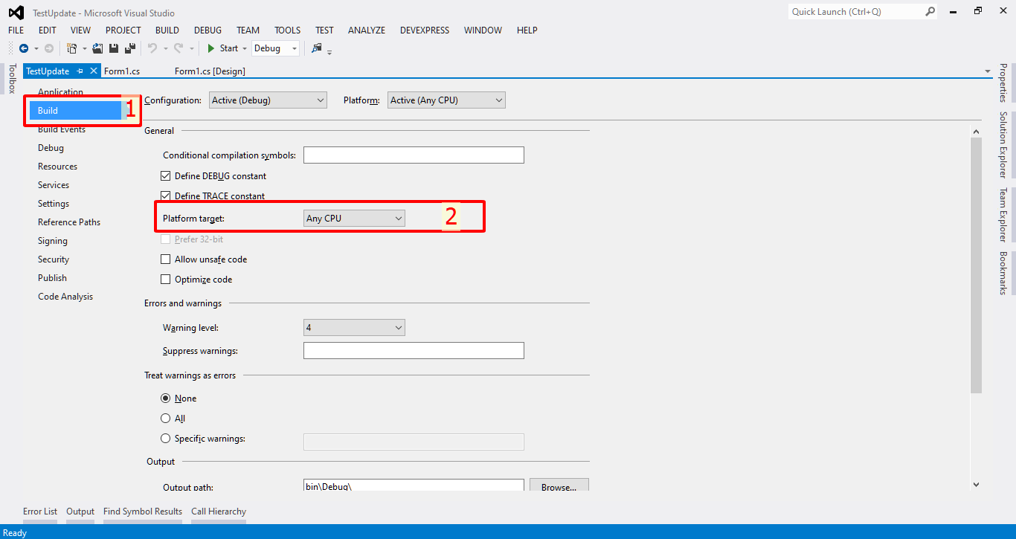Switch to the Form1.cs tab

point(122,71)
